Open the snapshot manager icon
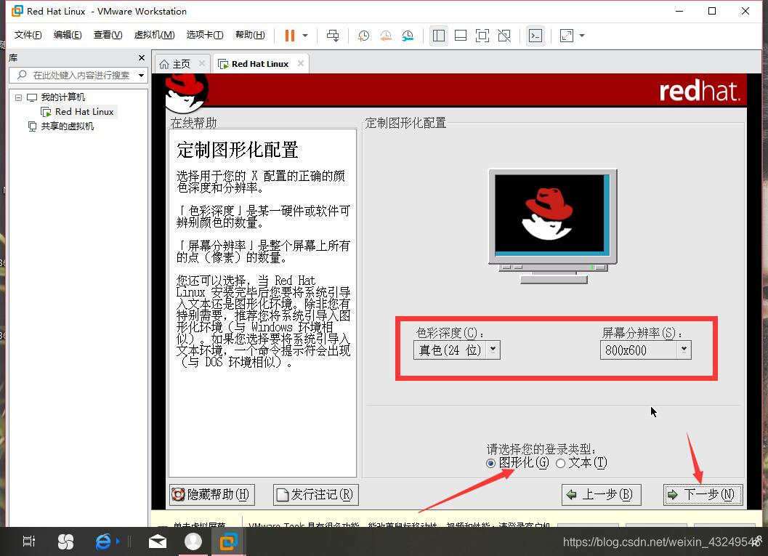Image resolution: width=768 pixels, height=556 pixels. (x=408, y=36)
